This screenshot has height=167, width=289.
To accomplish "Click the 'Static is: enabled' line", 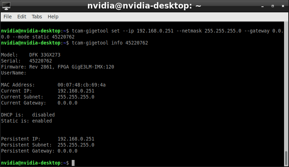I will (26, 121).
